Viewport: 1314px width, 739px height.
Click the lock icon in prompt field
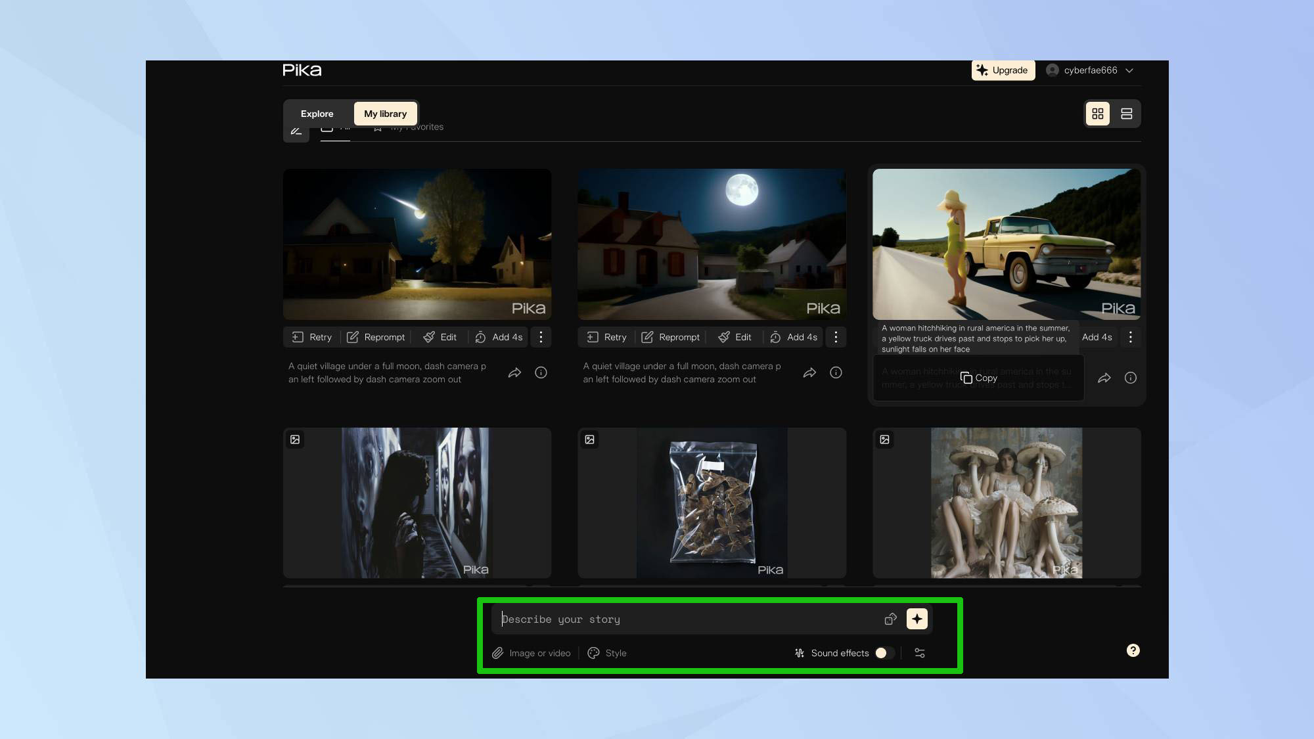tap(890, 619)
